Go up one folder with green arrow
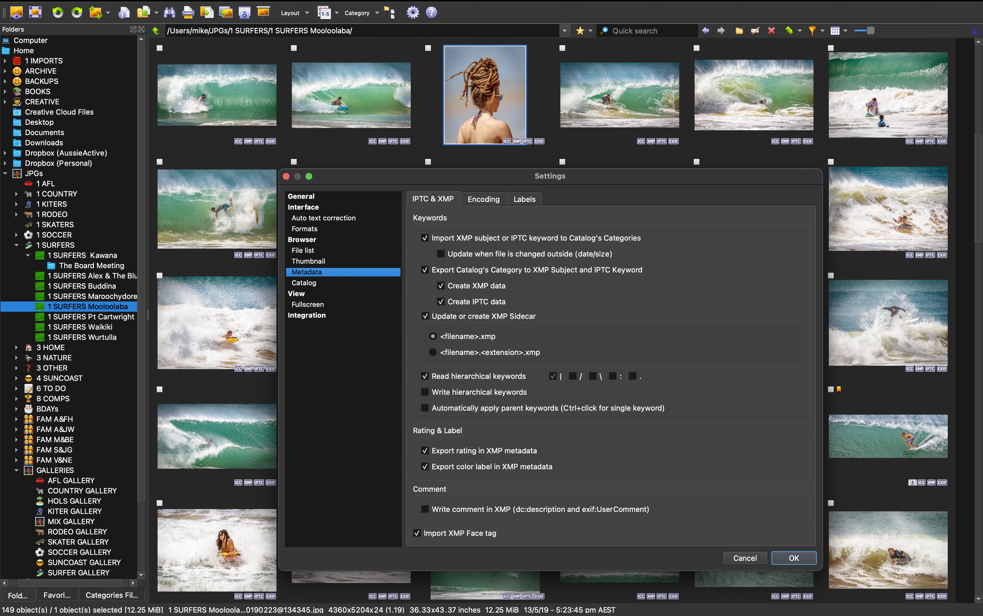Screen dimensions: 983x616 (156, 30)
